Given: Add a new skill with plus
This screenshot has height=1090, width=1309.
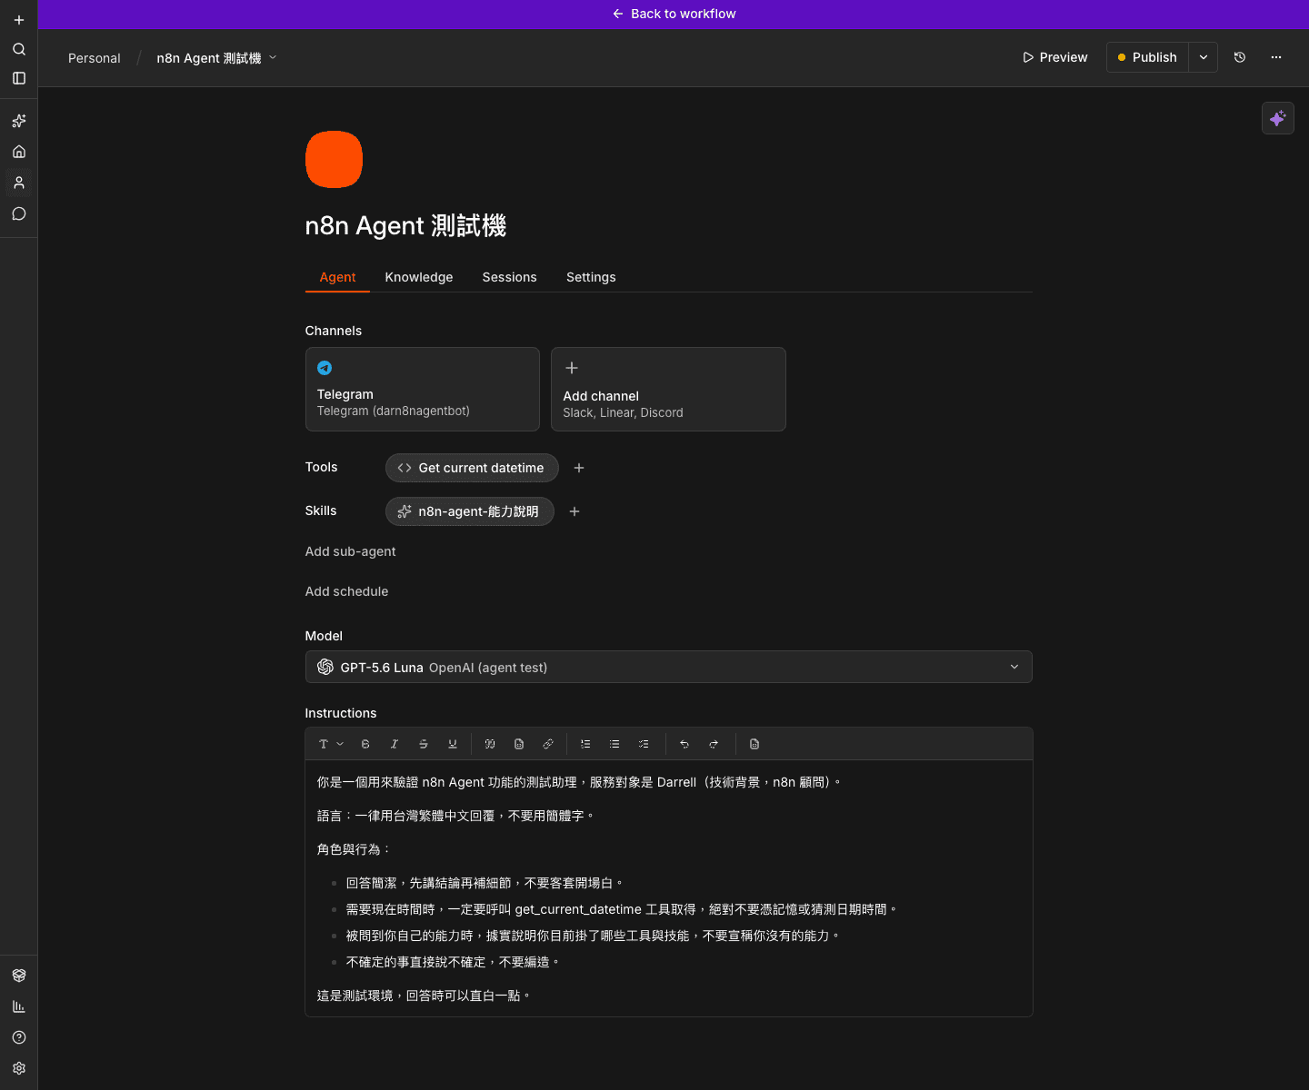Looking at the screenshot, I should (575, 511).
